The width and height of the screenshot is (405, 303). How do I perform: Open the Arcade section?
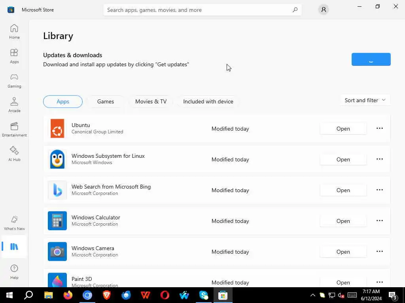pyautogui.click(x=14, y=105)
